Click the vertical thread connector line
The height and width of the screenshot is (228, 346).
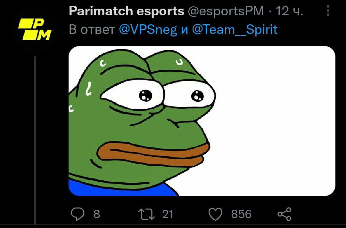tap(35, 140)
